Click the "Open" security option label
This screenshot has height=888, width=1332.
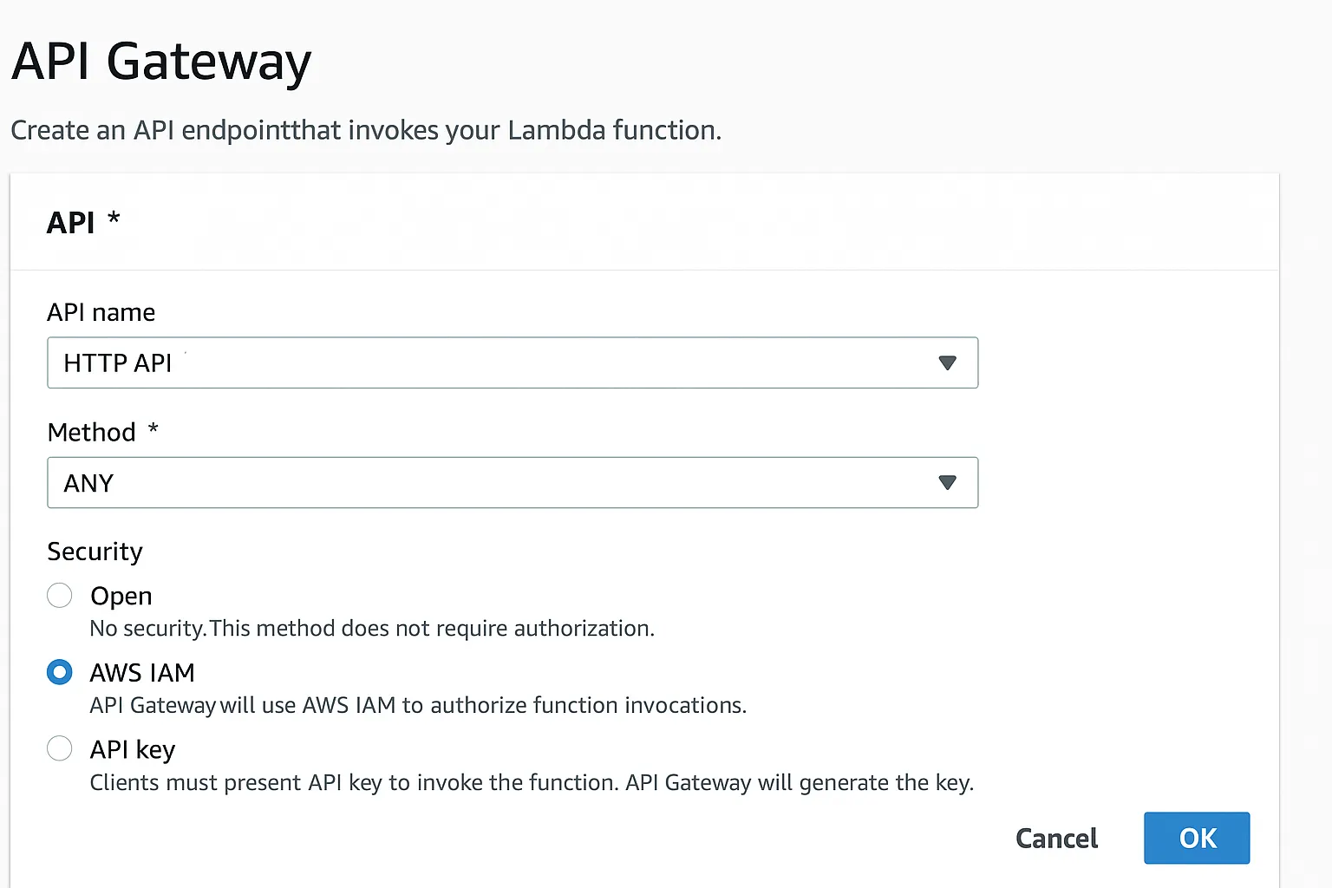121,597
